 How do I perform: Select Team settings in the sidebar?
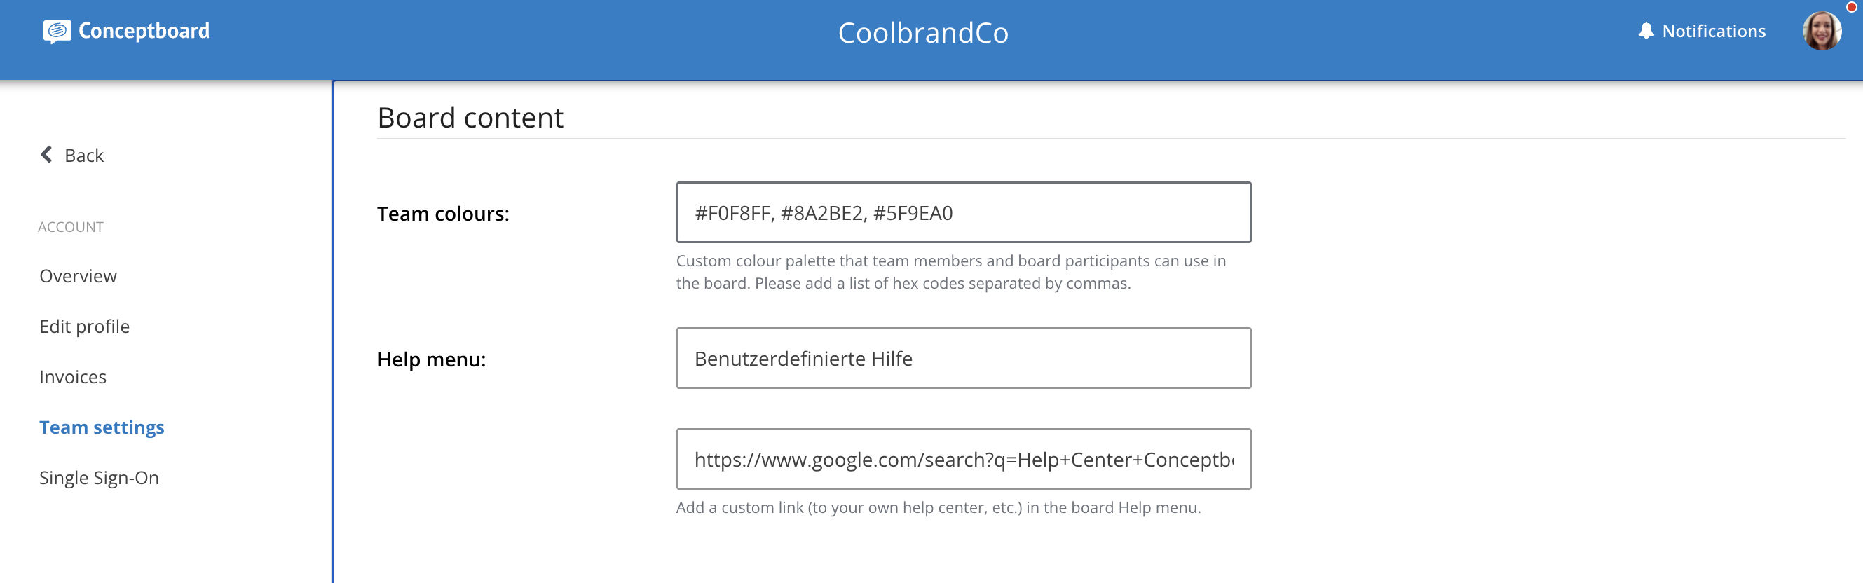[x=102, y=427]
